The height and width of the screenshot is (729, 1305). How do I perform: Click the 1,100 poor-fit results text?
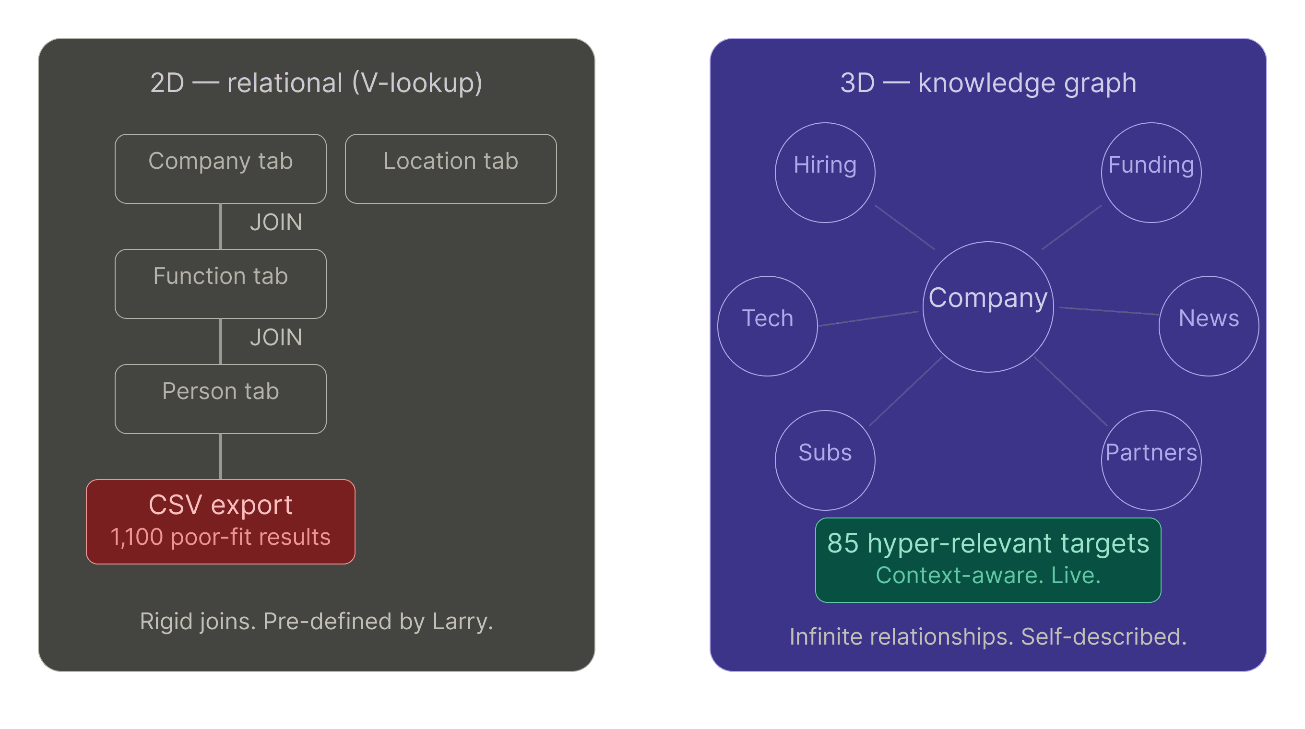[x=220, y=537]
